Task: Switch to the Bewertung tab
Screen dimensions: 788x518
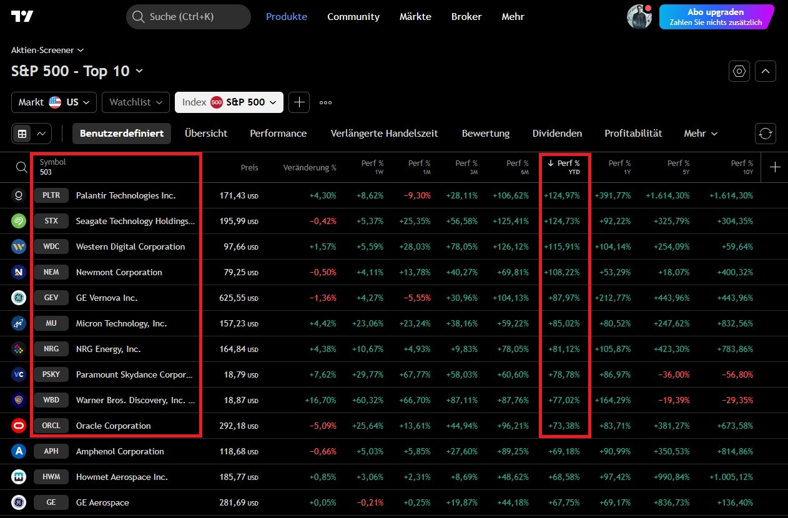Action: coord(486,134)
